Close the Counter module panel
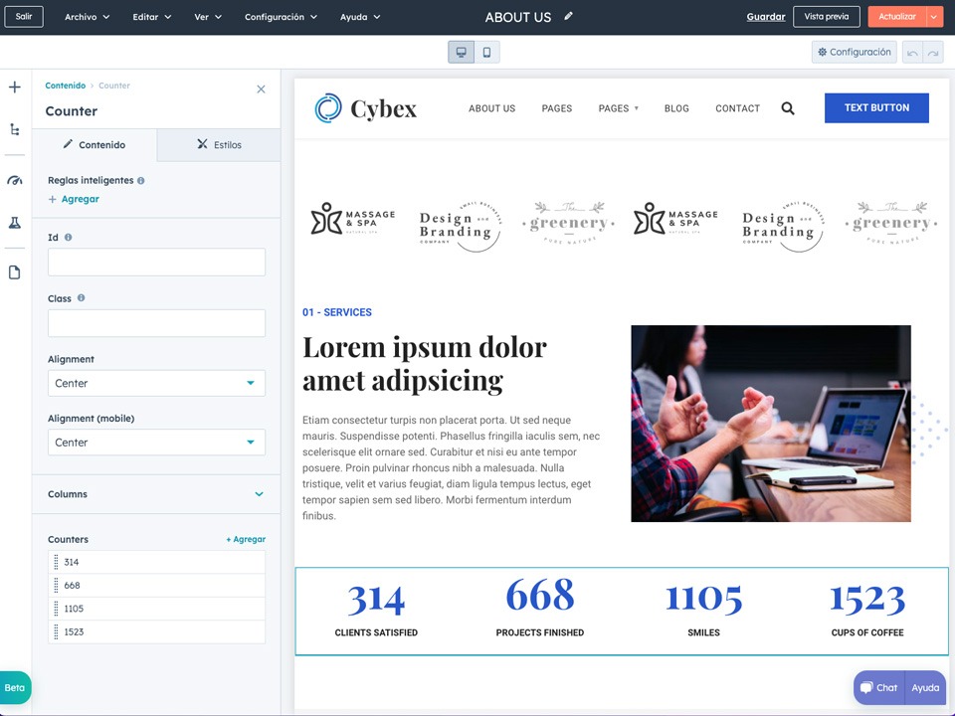 click(261, 89)
